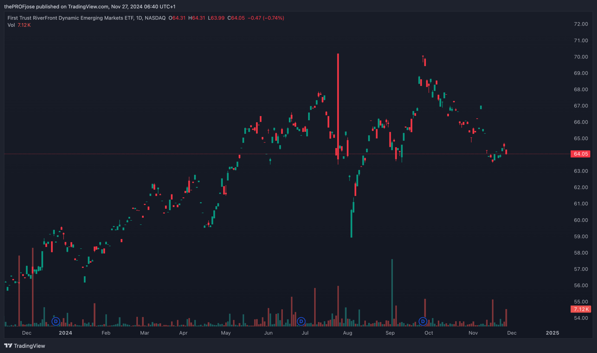Screen dimensions: 597x353
Task: Toggle the Vol 7.12K indicator legend
Action: point(19,25)
